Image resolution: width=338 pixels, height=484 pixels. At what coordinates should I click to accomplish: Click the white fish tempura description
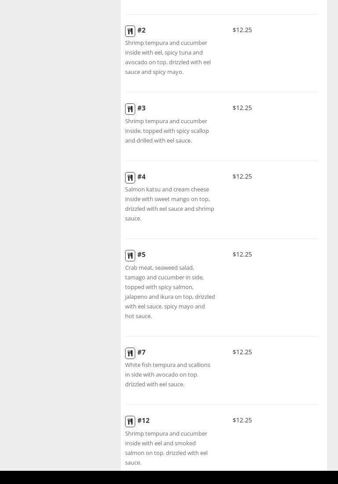click(x=167, y=374)
